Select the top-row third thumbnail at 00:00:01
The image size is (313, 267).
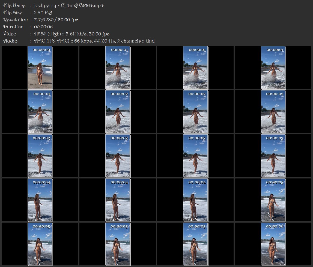coord(196,67)
